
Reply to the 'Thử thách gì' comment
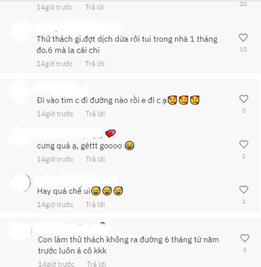click(95, 64)
